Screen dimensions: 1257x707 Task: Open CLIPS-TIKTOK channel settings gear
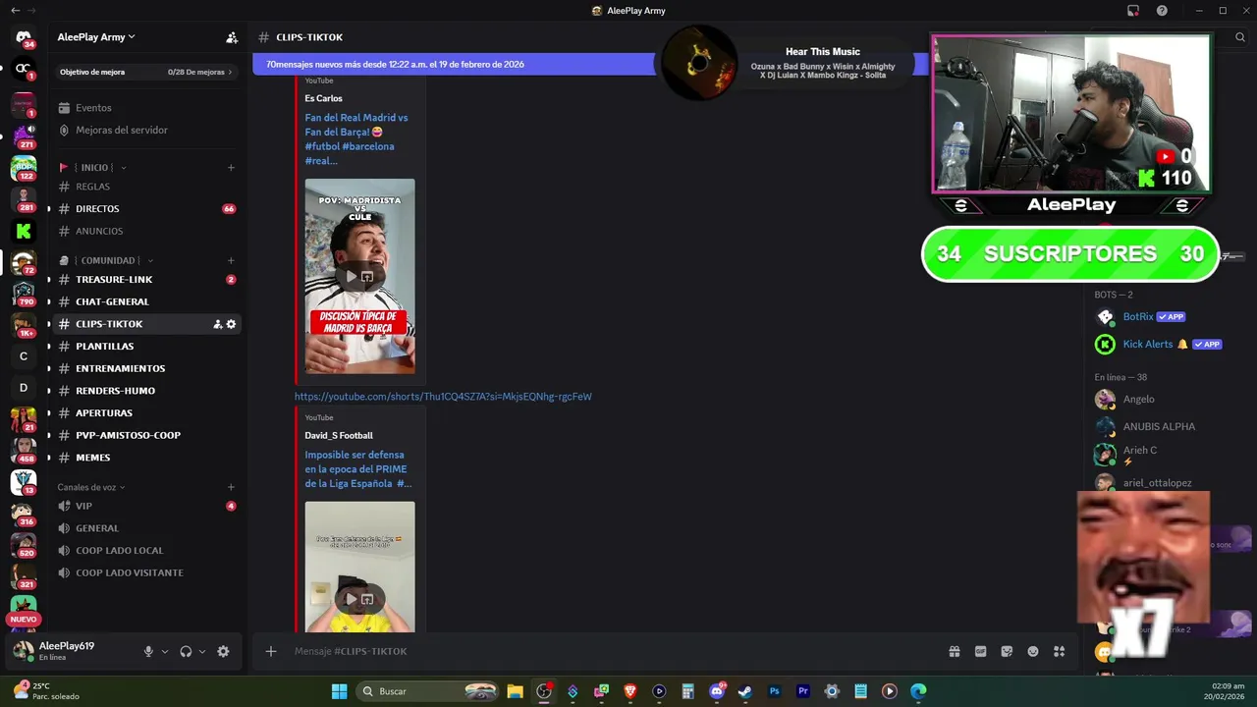(x=231, y=324)
